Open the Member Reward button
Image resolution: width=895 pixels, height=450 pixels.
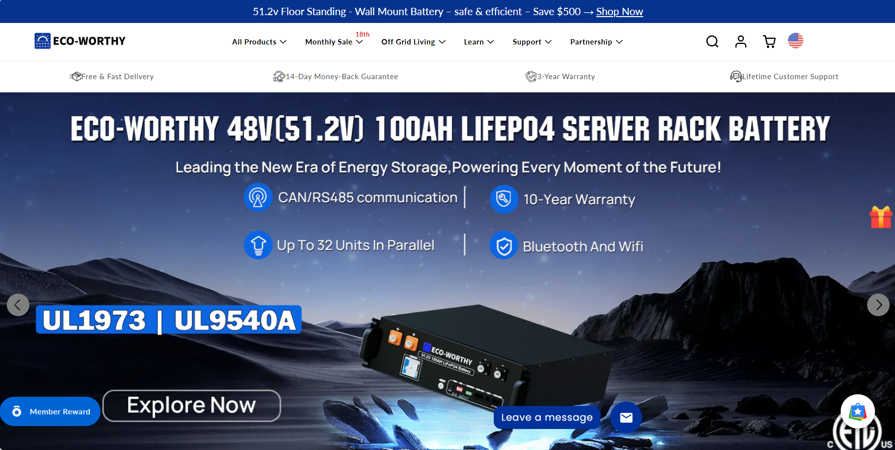50,411
